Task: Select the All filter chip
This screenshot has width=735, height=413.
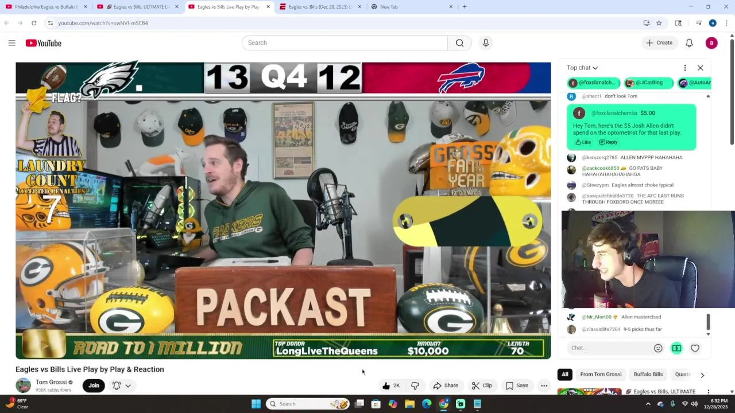Action: click(564, 375)
